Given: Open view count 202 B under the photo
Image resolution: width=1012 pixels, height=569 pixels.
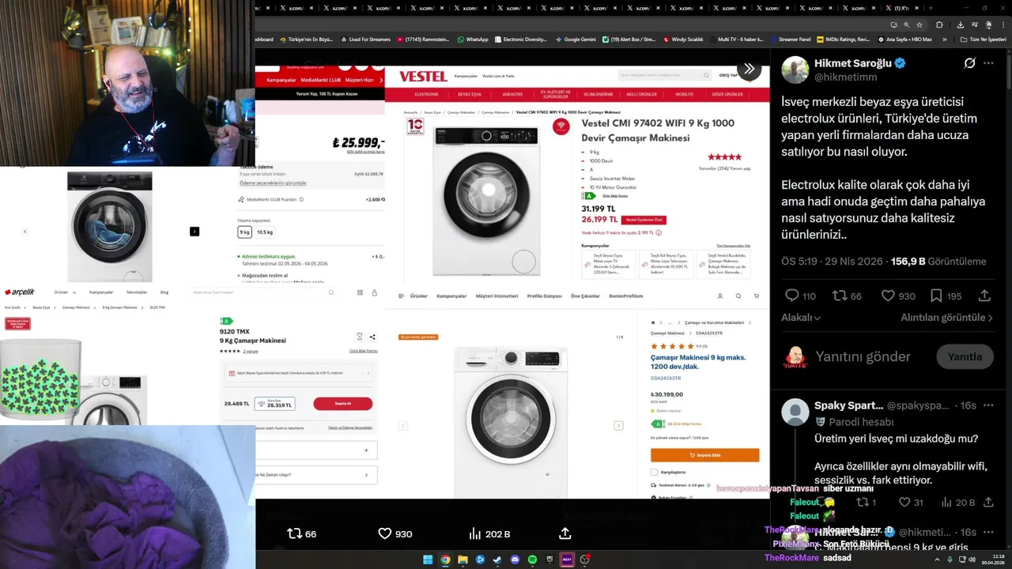Looking at the screenshot, I should pos(489,533).
